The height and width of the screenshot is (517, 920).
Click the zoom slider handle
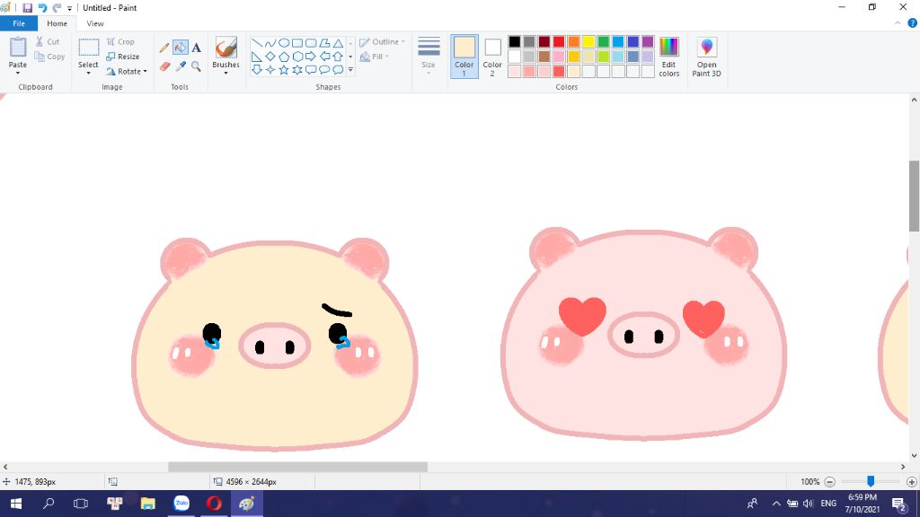[871, 481]
